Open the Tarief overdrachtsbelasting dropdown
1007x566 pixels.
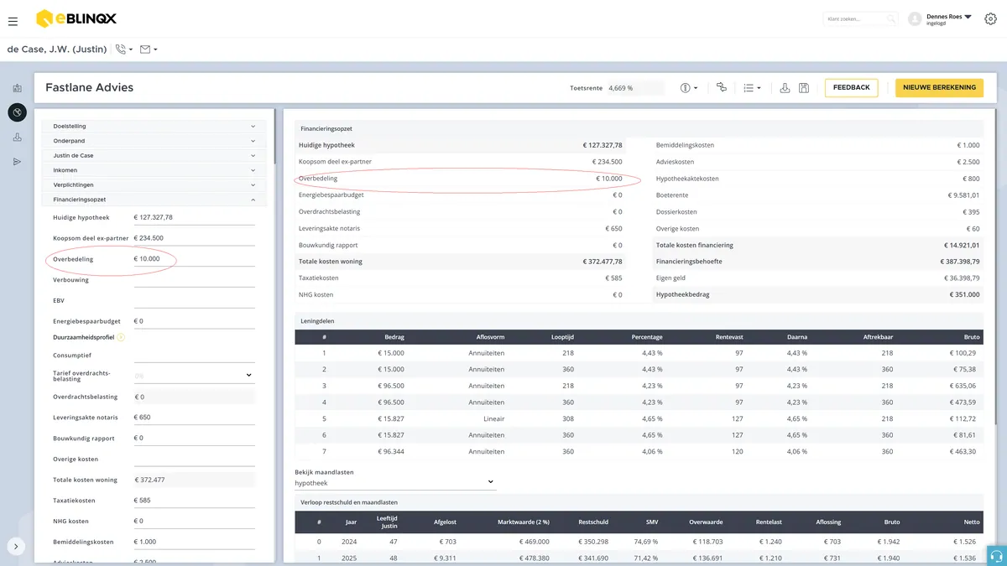point(194,376)
